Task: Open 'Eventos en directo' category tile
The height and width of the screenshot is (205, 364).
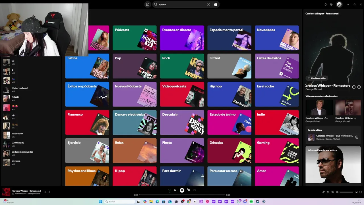Action: point(182,38)
